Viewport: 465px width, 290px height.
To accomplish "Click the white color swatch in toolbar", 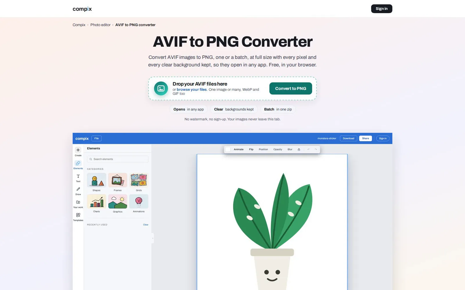I will click(228, 149).
